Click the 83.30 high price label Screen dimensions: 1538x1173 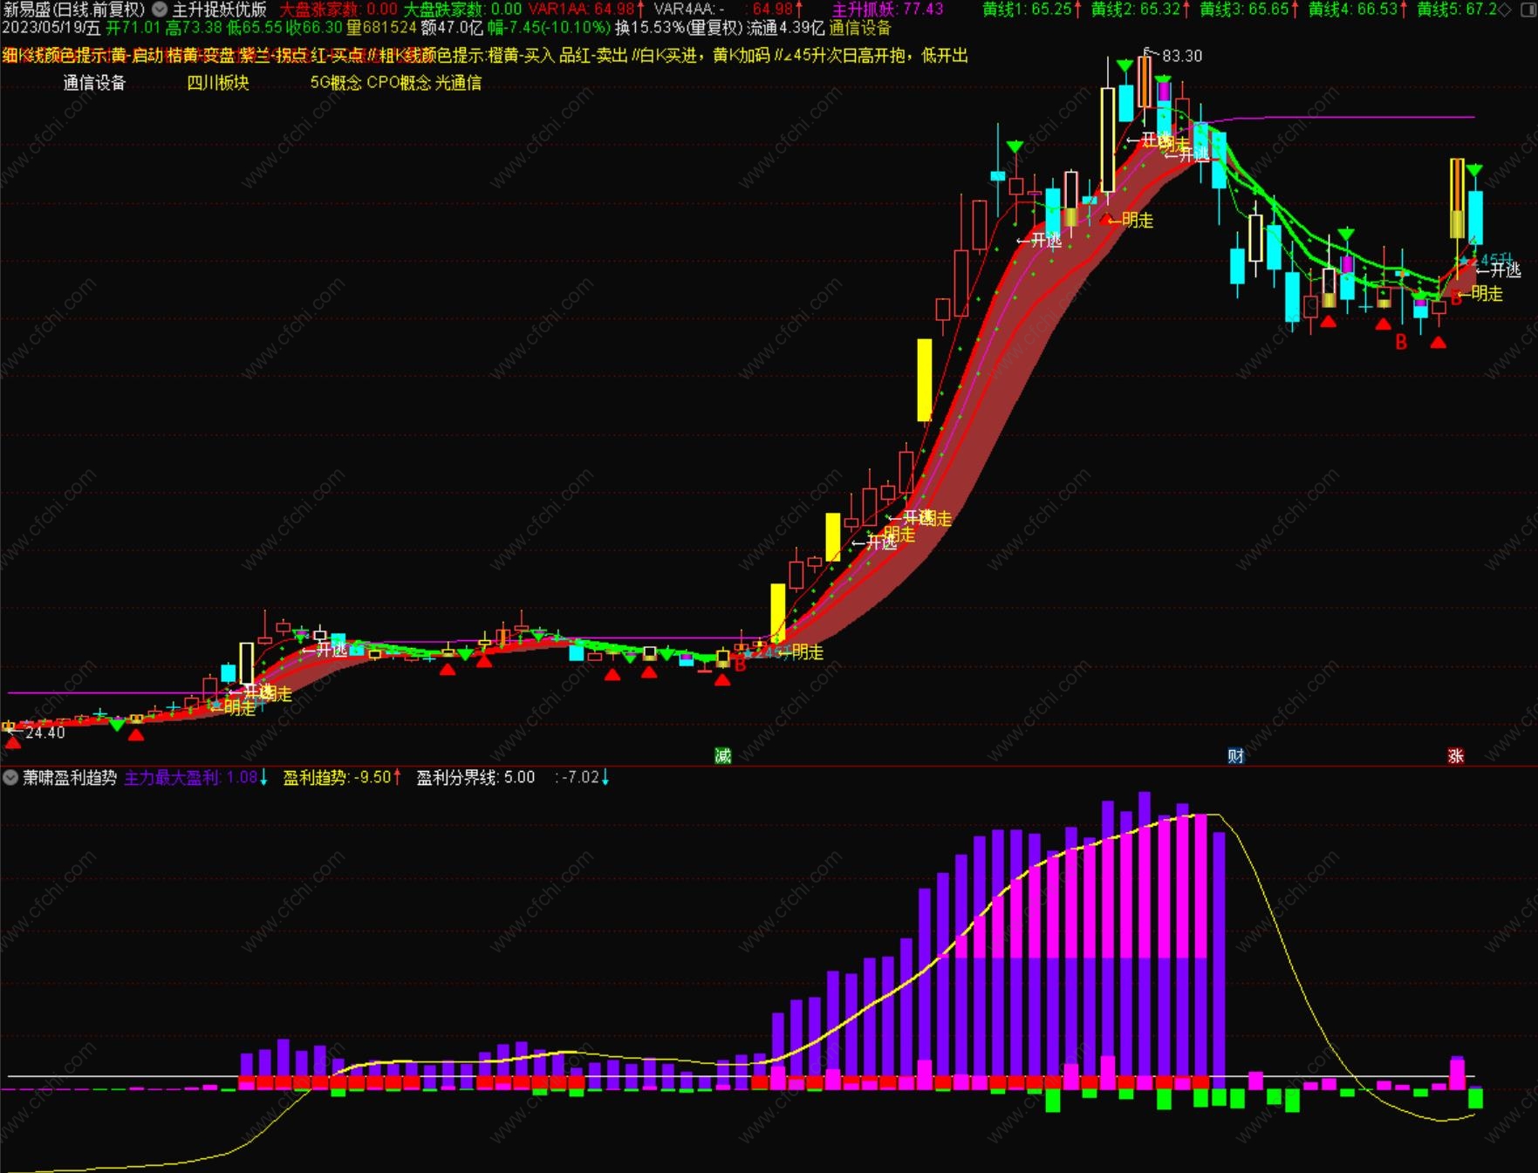click(1182, 56)
